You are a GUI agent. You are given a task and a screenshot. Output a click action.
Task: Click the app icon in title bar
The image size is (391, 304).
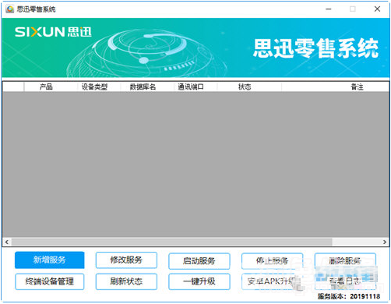point(10,9)
